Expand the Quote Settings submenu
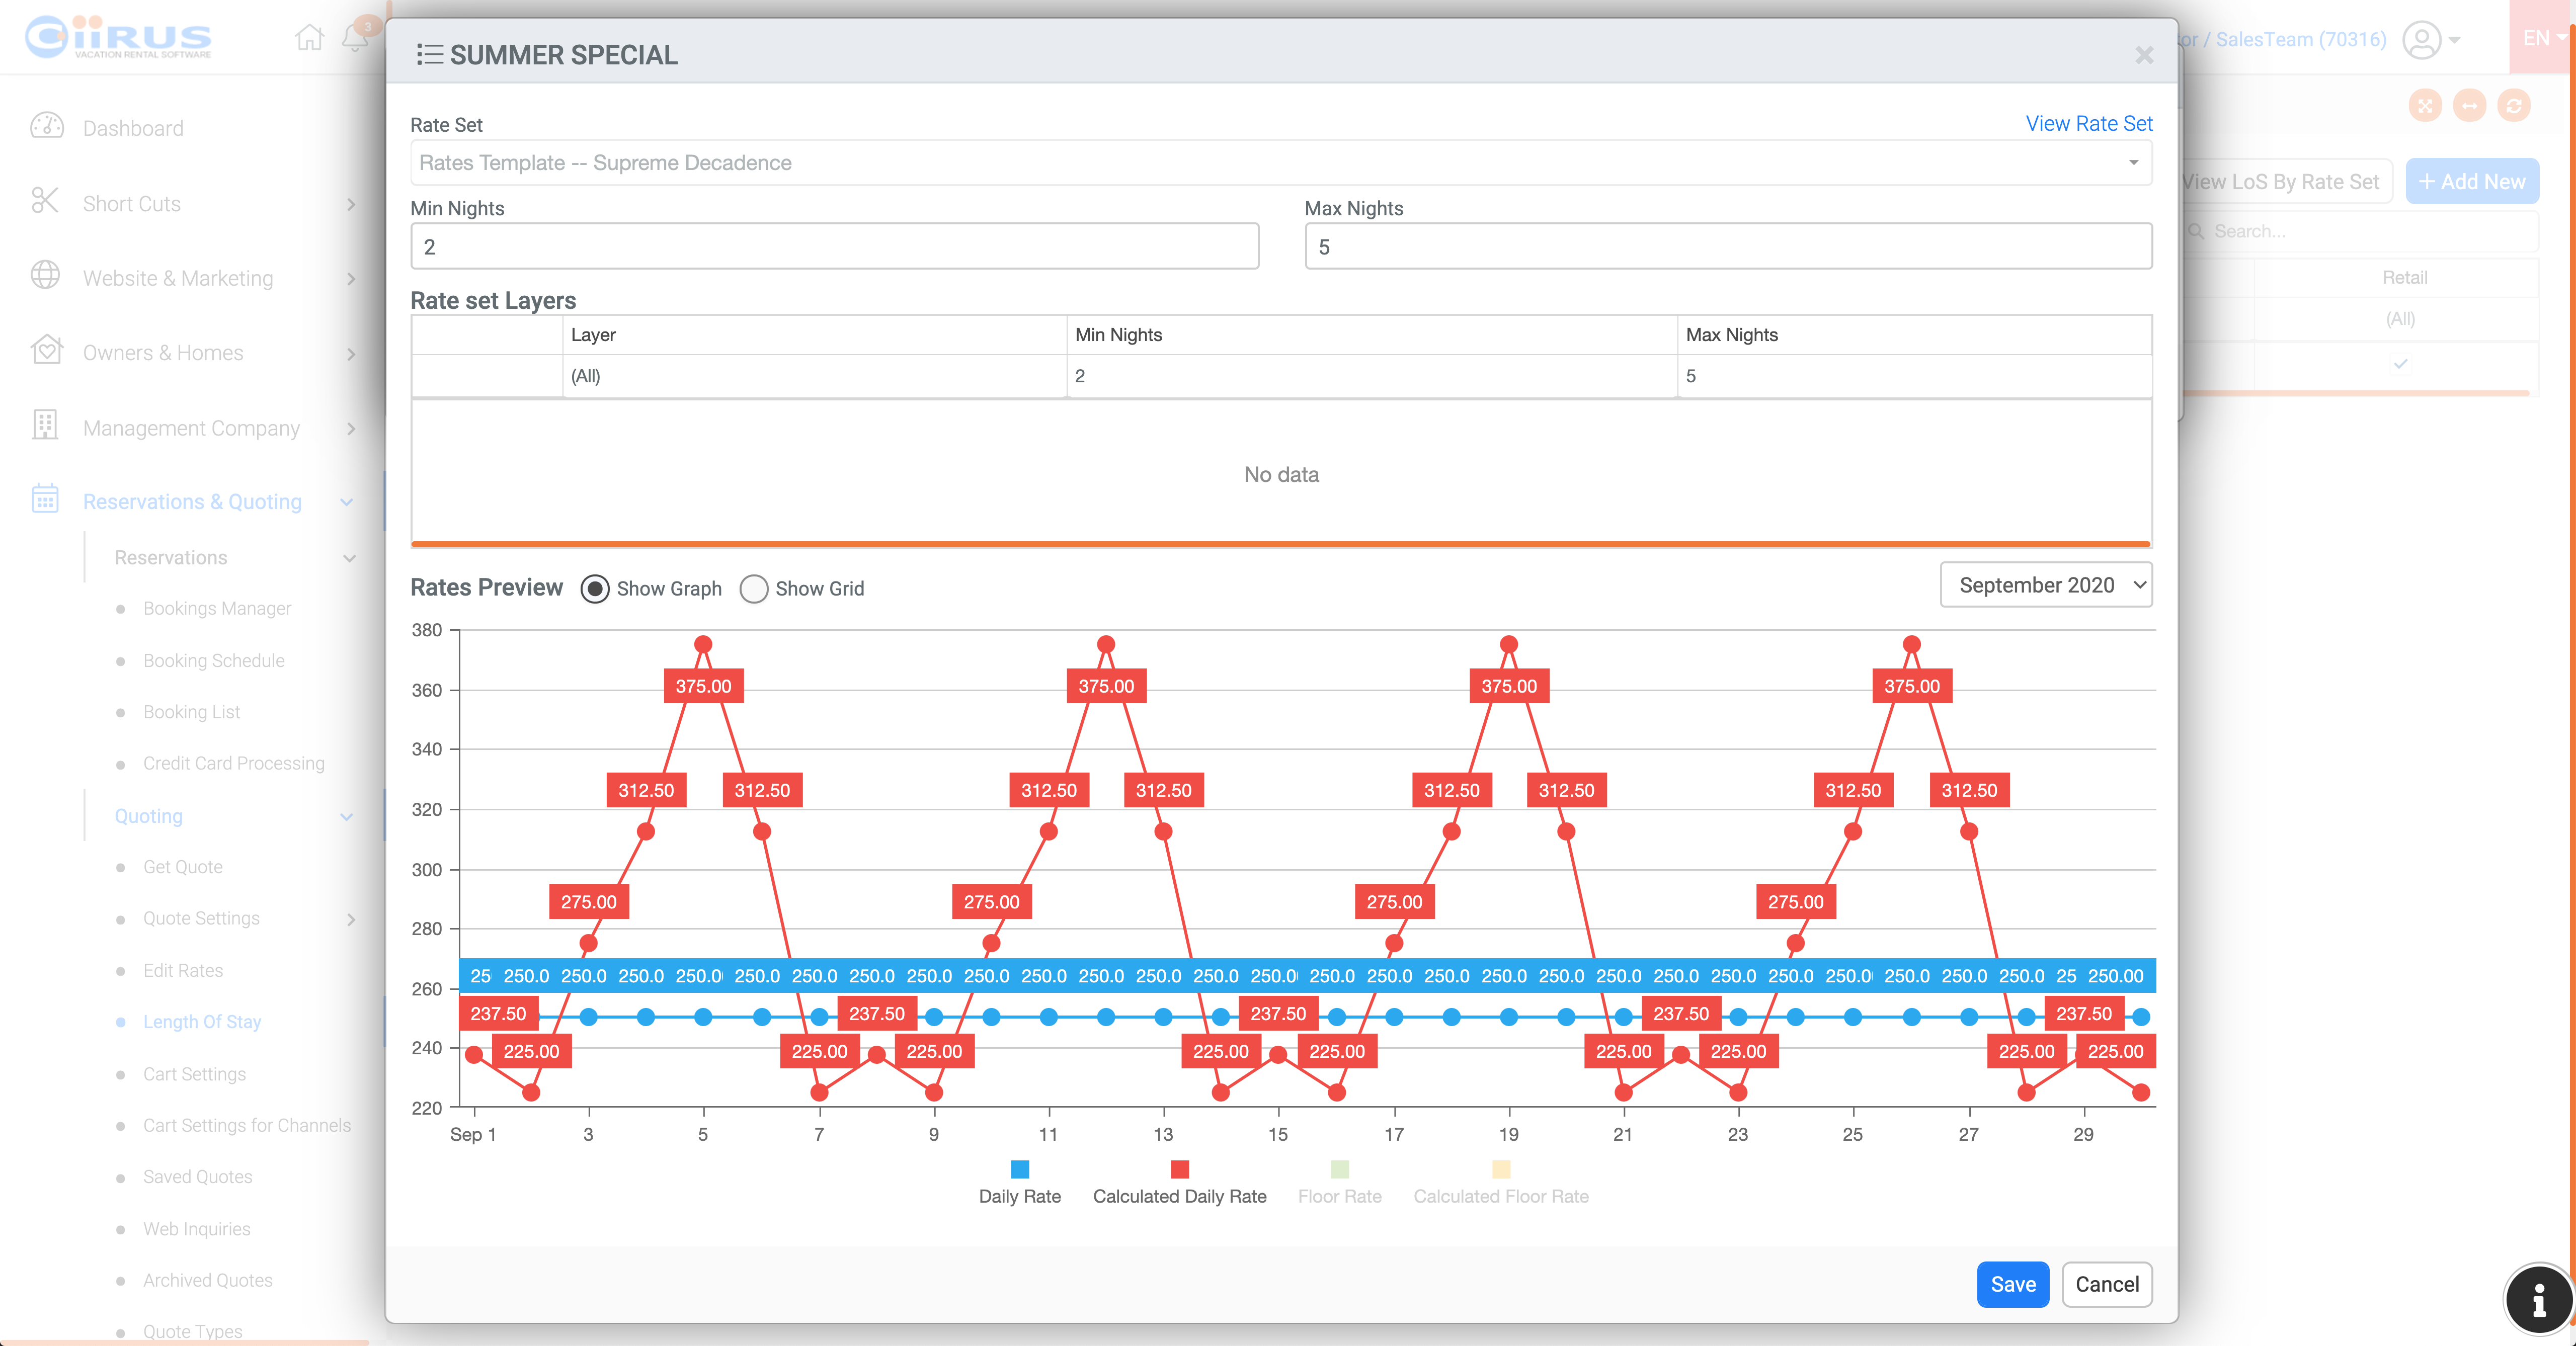The image size is (2576, 1346). click(200, 918)
